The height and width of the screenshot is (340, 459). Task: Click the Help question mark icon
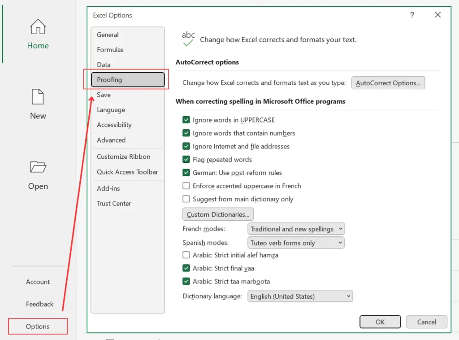coord(412,15)
